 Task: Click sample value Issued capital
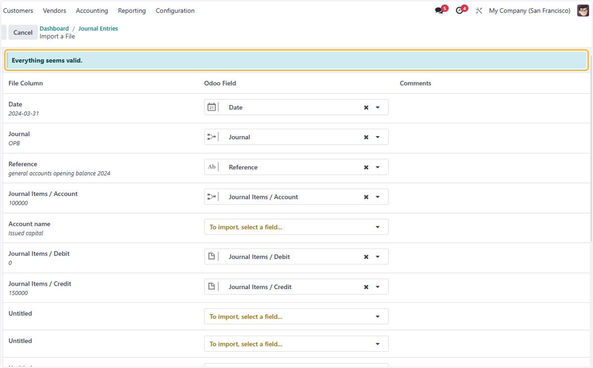click(x=26, y=233)
